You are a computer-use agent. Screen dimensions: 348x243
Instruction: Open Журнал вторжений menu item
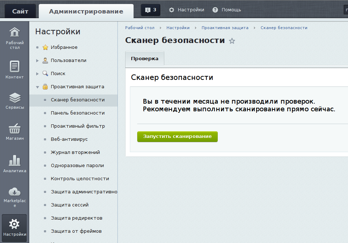[x=75, y=153]
